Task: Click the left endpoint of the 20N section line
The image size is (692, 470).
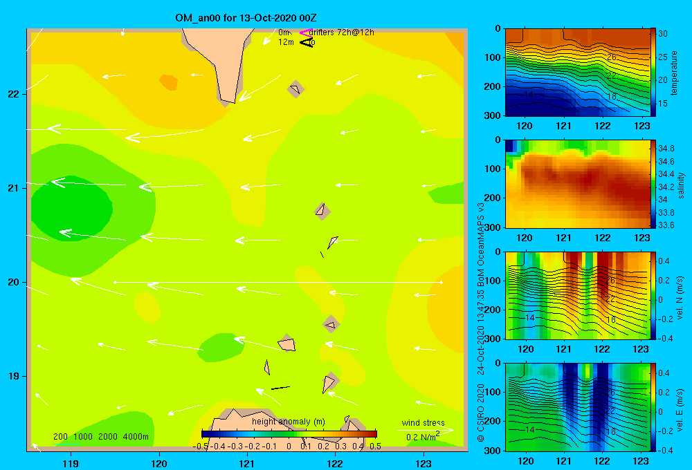Action: coord(115,282)
